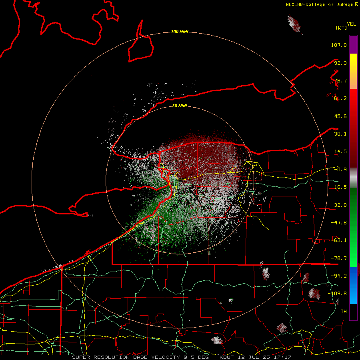
Task: Click the [KT] units label
Action: 341,28
